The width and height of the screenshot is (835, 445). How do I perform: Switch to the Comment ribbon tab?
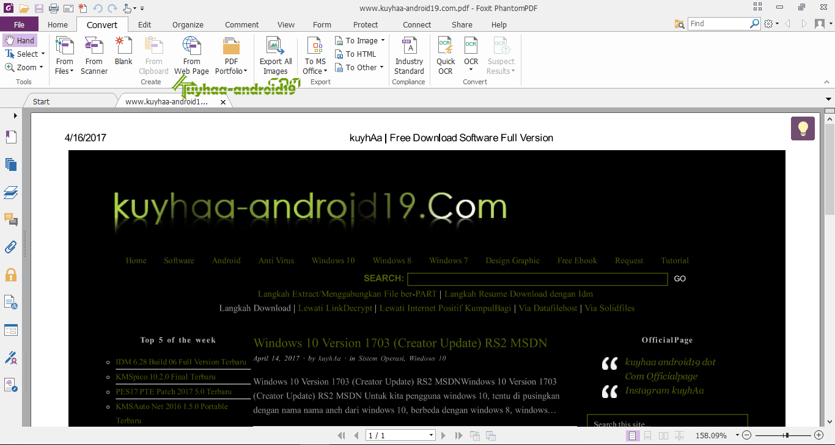241,24
